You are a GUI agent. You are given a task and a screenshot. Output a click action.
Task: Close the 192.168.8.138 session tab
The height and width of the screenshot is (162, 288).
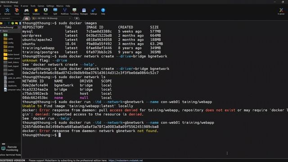(70, 18)
